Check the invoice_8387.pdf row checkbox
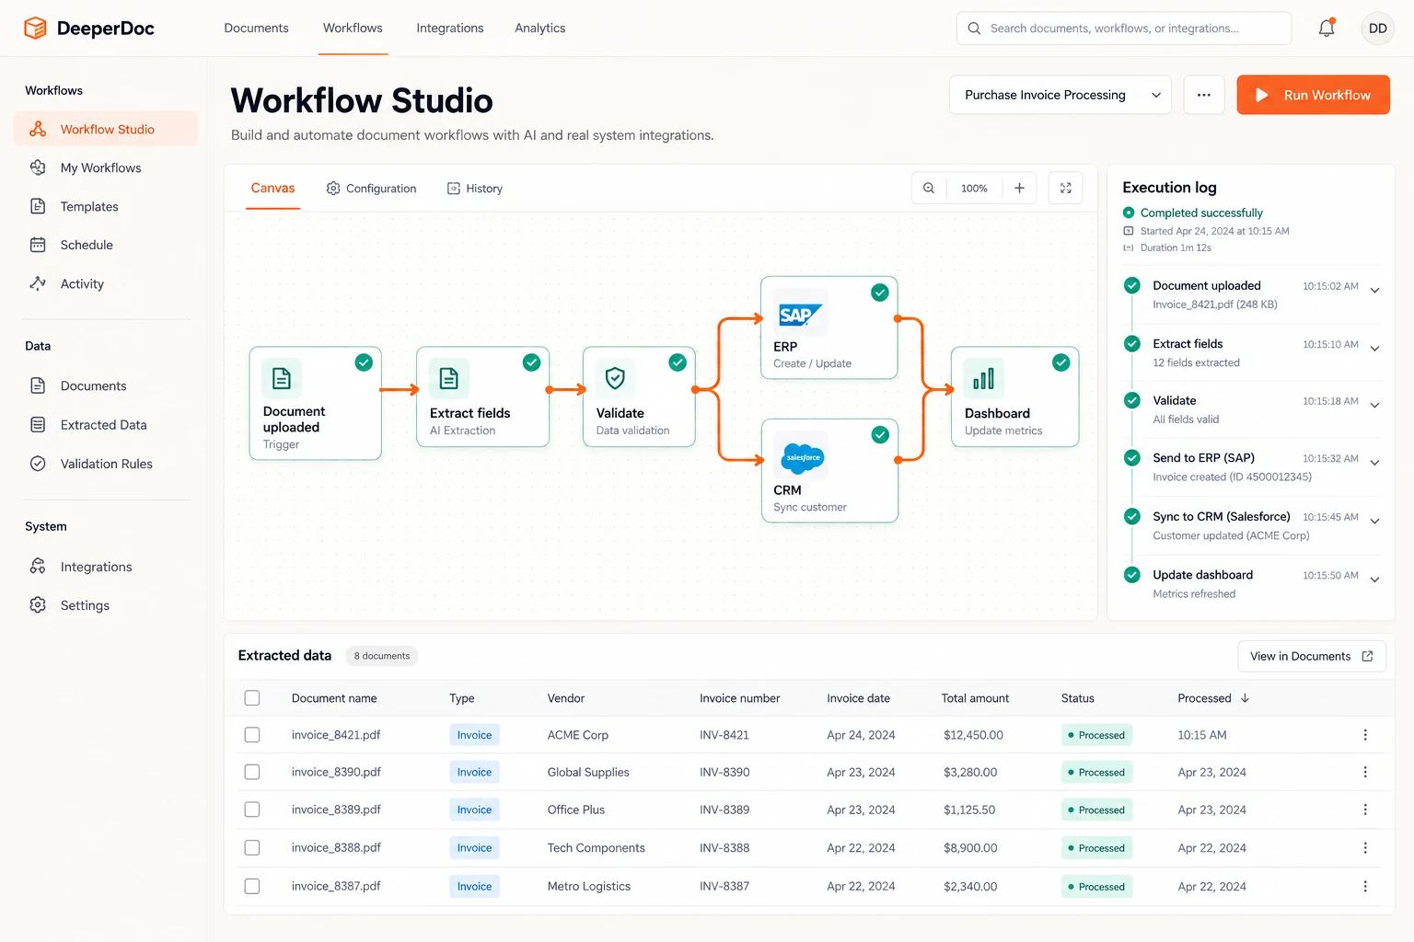 pos(252,887)
